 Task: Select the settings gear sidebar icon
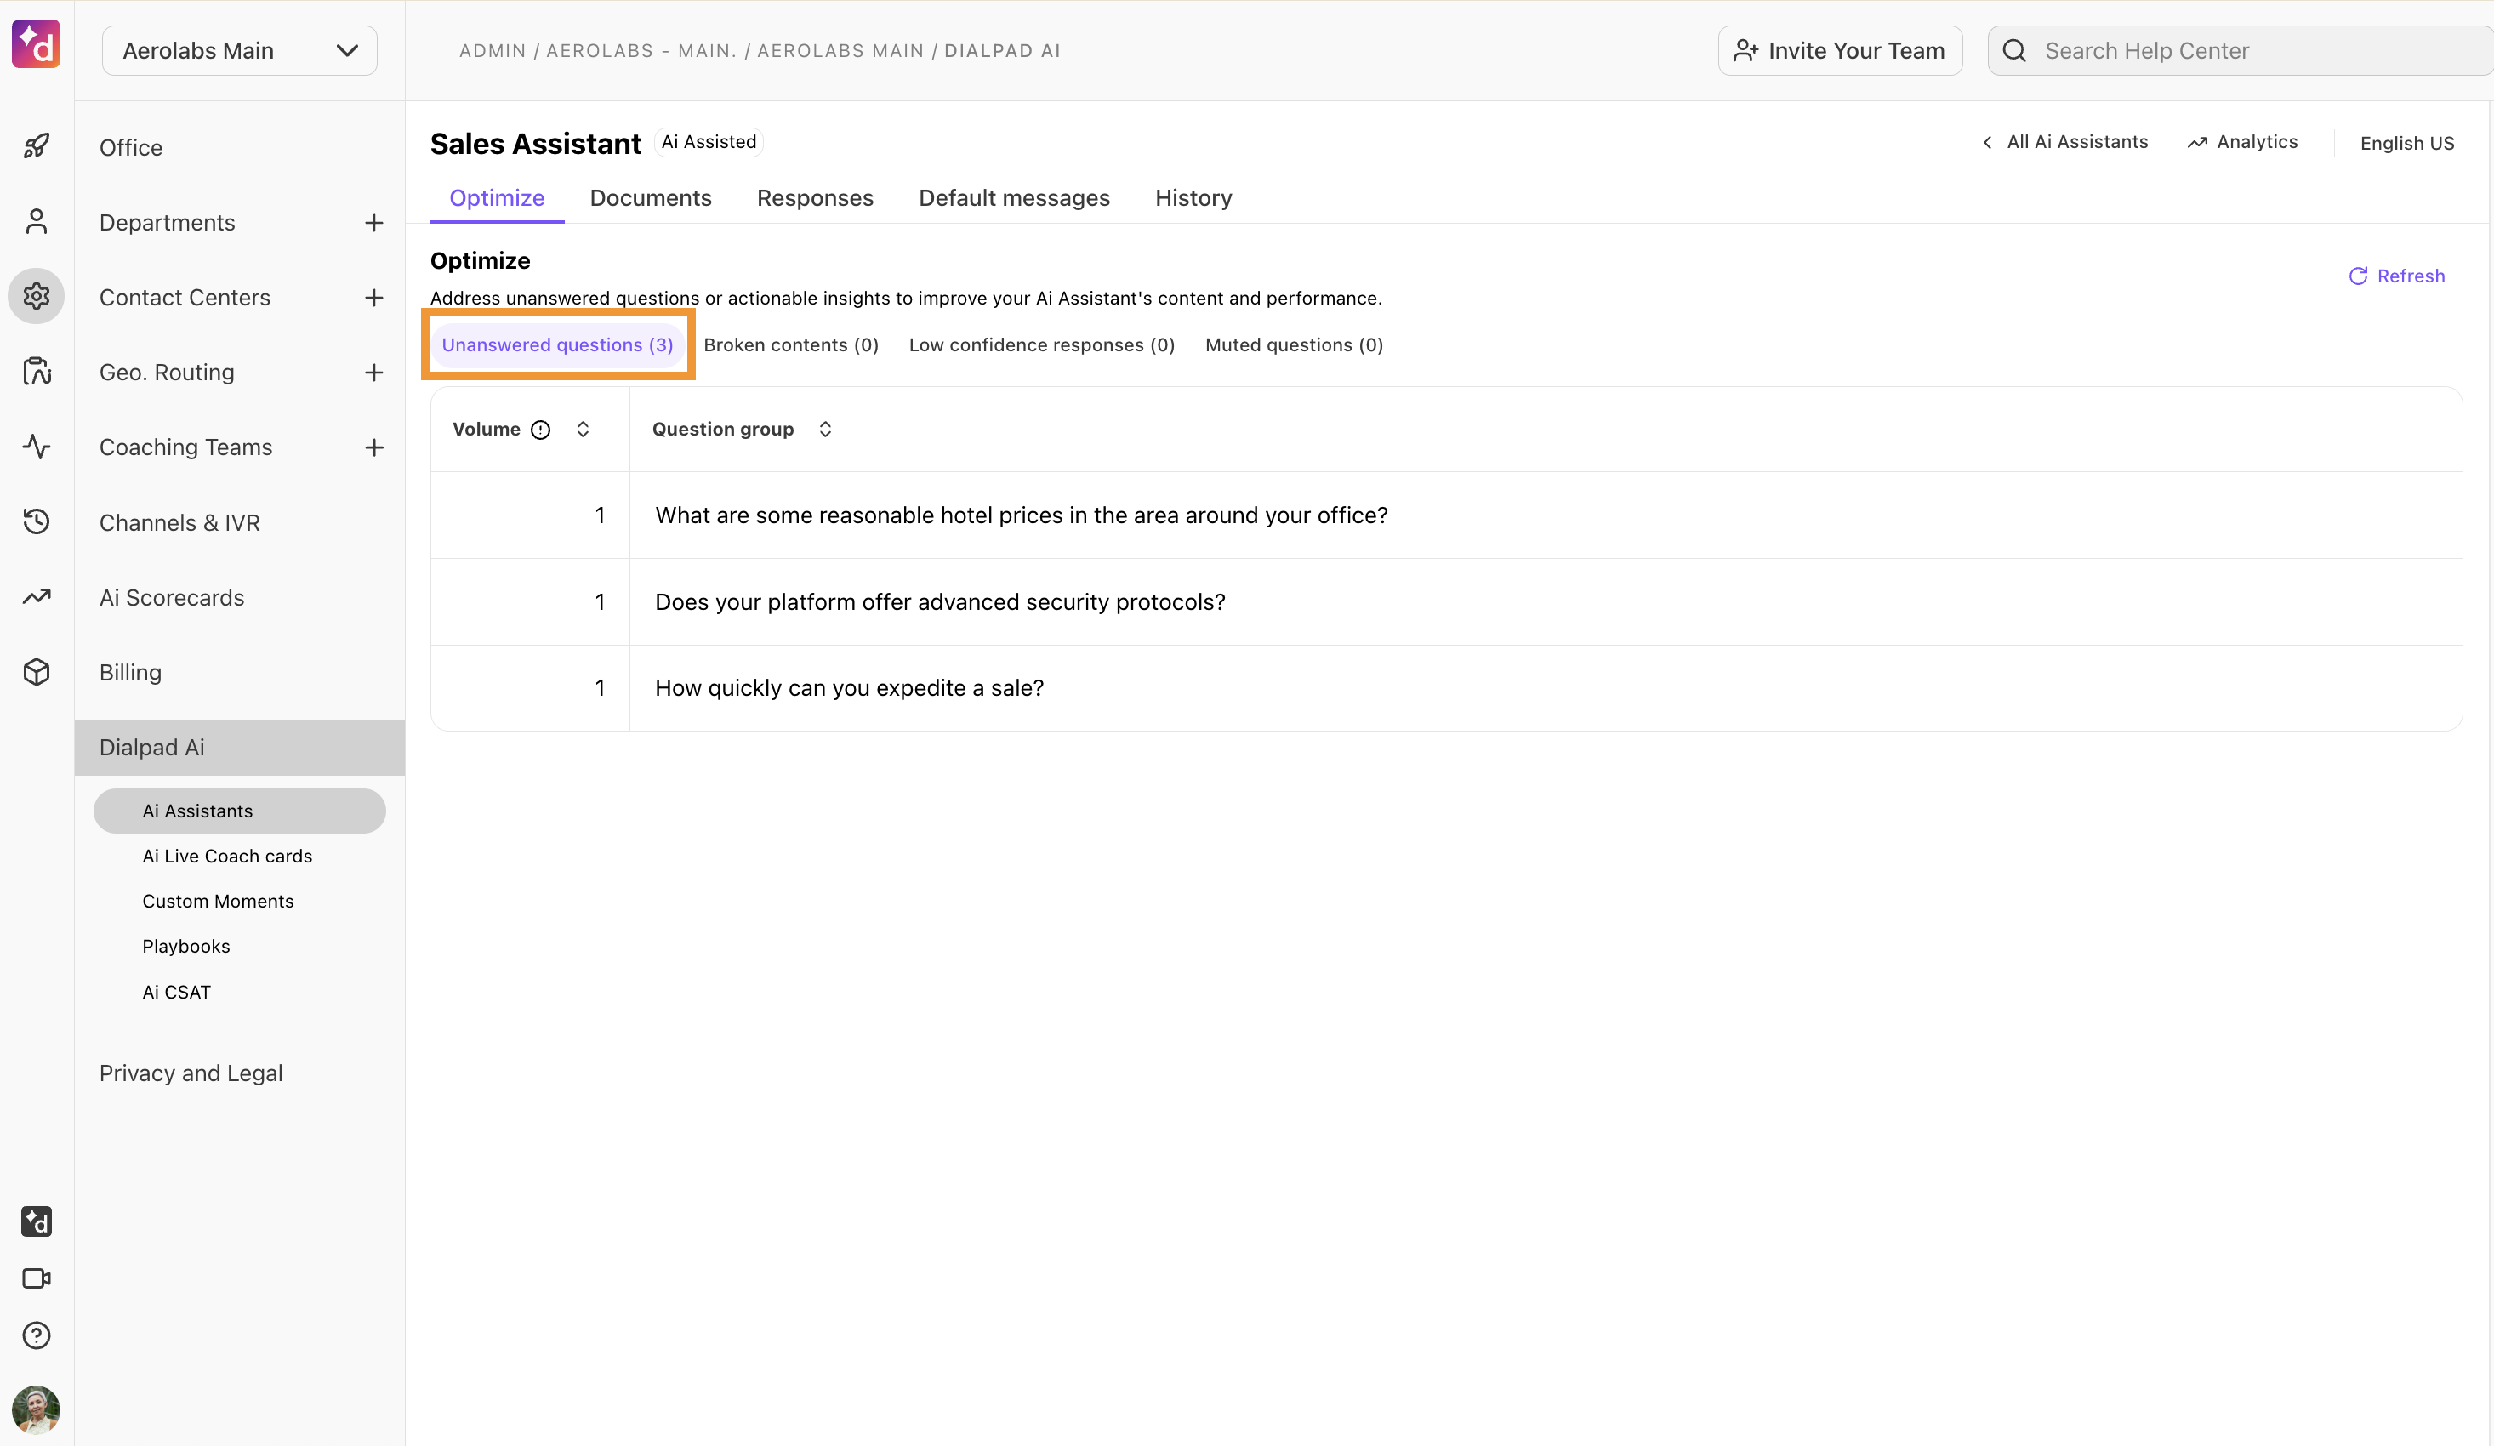click(37, 296)
